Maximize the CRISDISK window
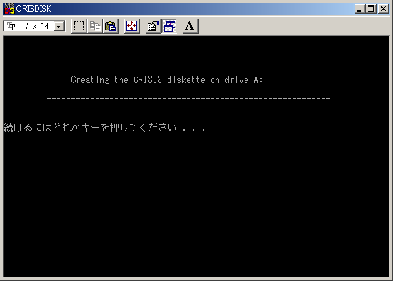The width and height of the screenshot is (393, 281). click(371, 9)
